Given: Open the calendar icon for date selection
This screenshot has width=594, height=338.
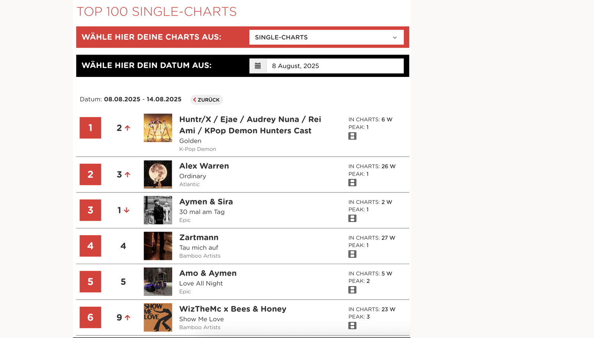Looking at the screenshot, I should click(x=258, y=65).
